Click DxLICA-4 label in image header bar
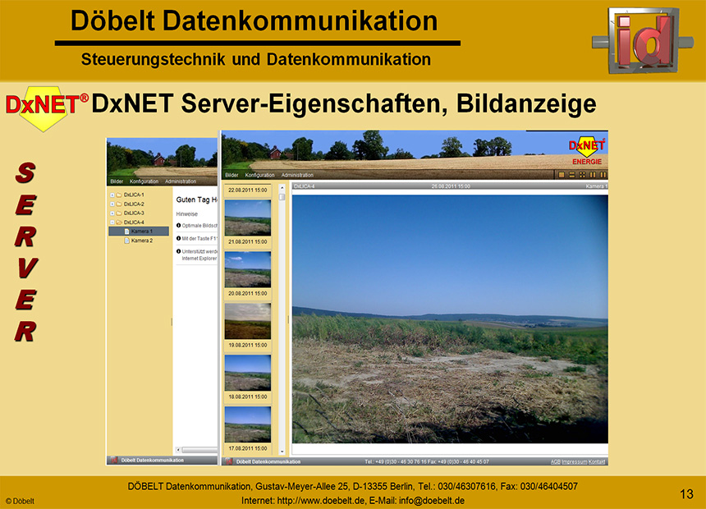 (x=305, y=186)
